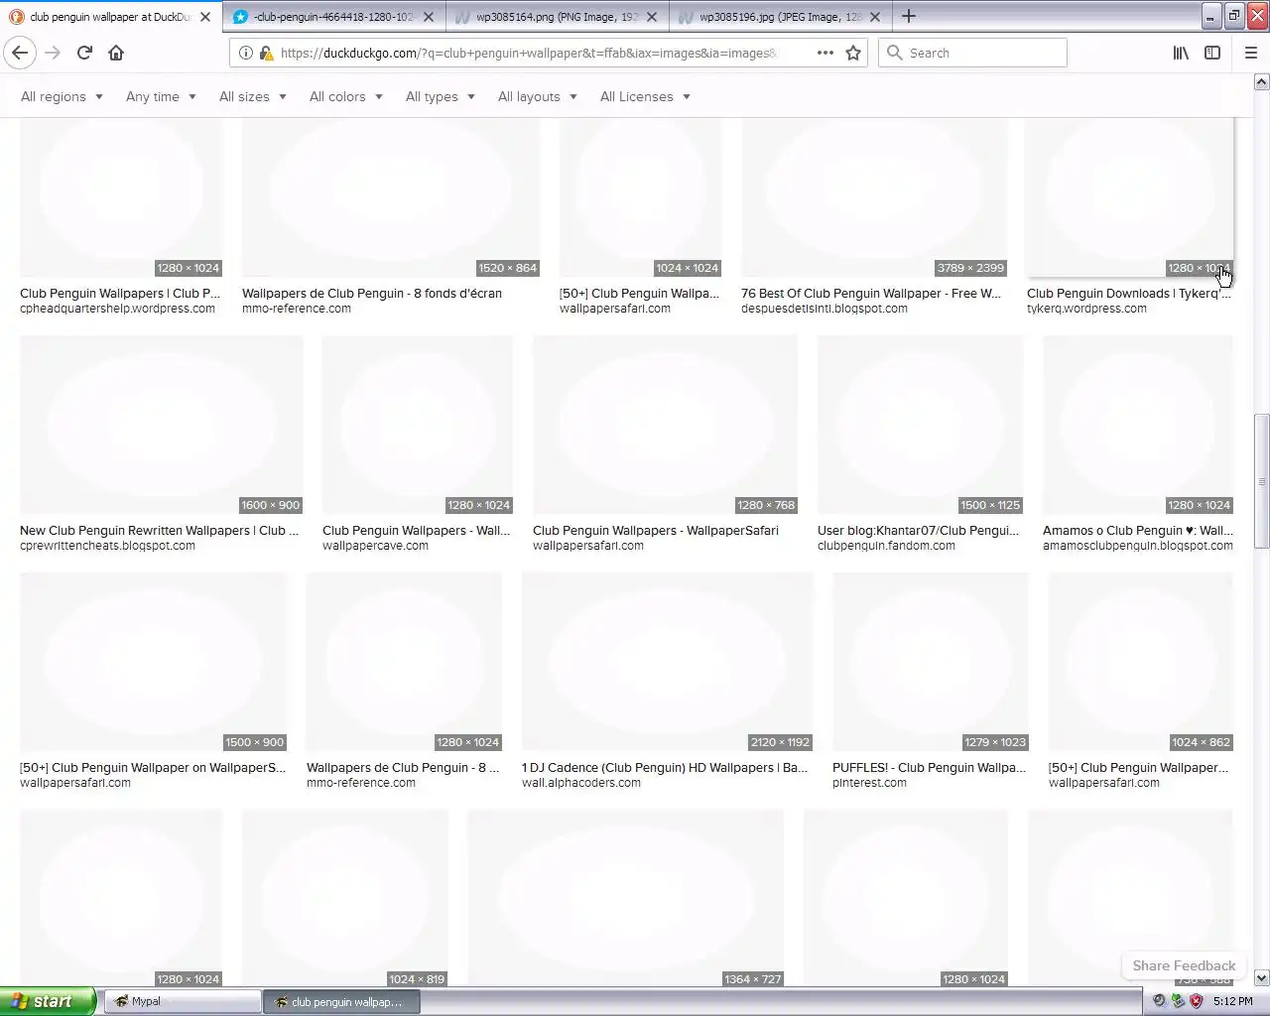The width and height of the screenshot is (1270, 1016).
Task: Bookmark this page with the star icon
Action: [x=853, y=53]
